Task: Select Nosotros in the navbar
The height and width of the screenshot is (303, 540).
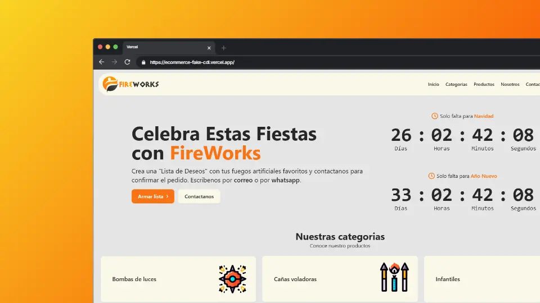Action: tap(510, 84)
